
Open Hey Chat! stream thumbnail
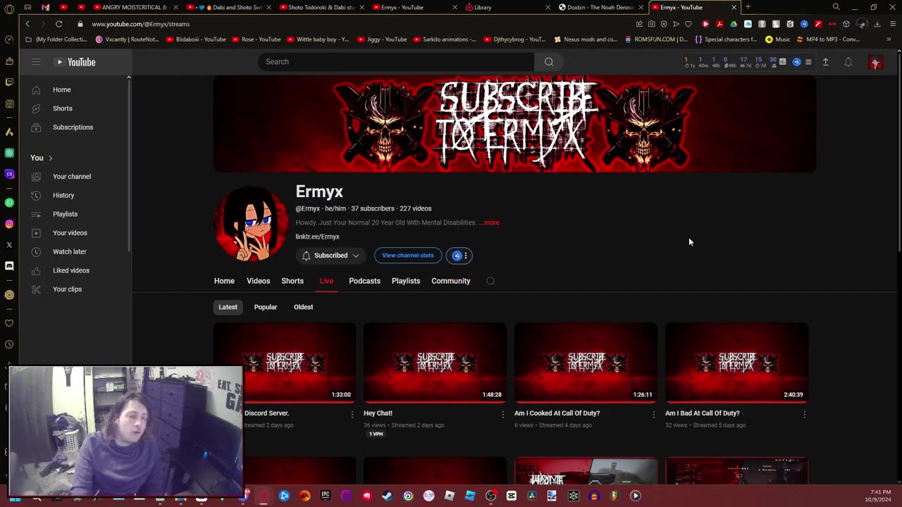pyautogui.click(x=435, y=363)
